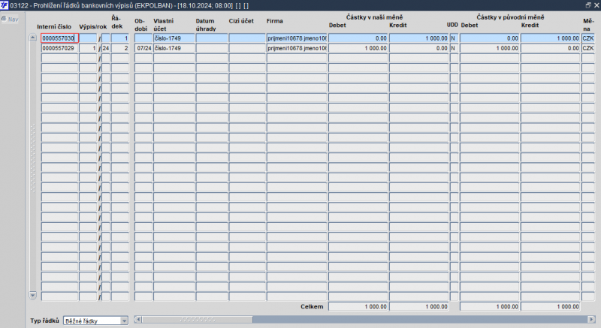601x328 pixels.
Task: Click CZK currency cell in first row
Action: (588, 38)
